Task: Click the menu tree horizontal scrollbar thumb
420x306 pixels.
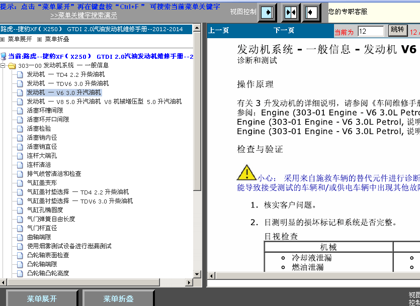Action: pos(83,282)
